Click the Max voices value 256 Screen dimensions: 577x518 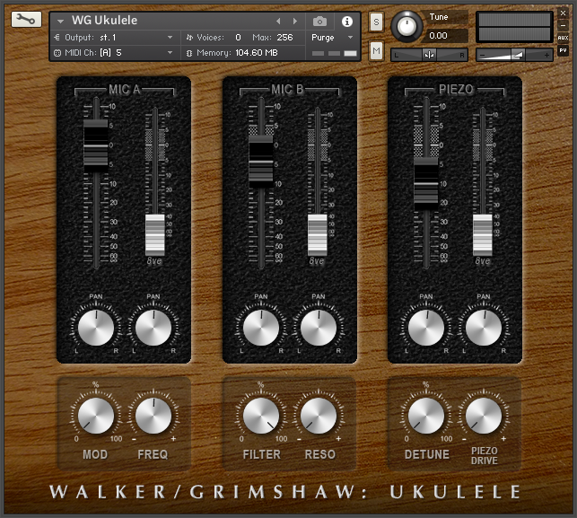[284, 37]
